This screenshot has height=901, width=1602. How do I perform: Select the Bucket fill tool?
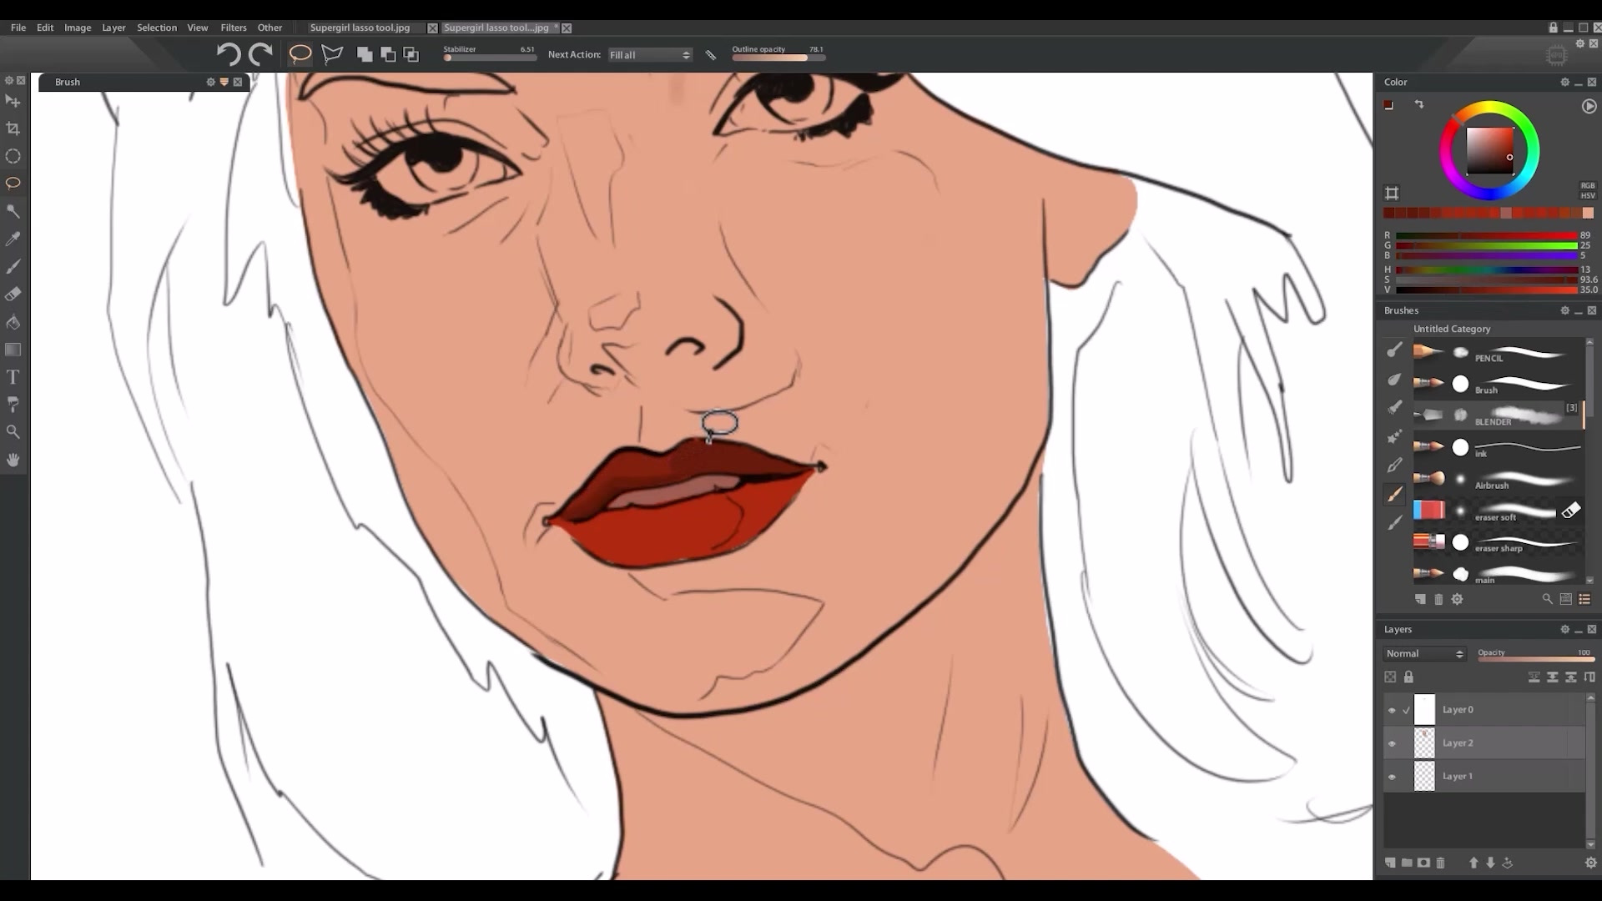click(13, 321)
